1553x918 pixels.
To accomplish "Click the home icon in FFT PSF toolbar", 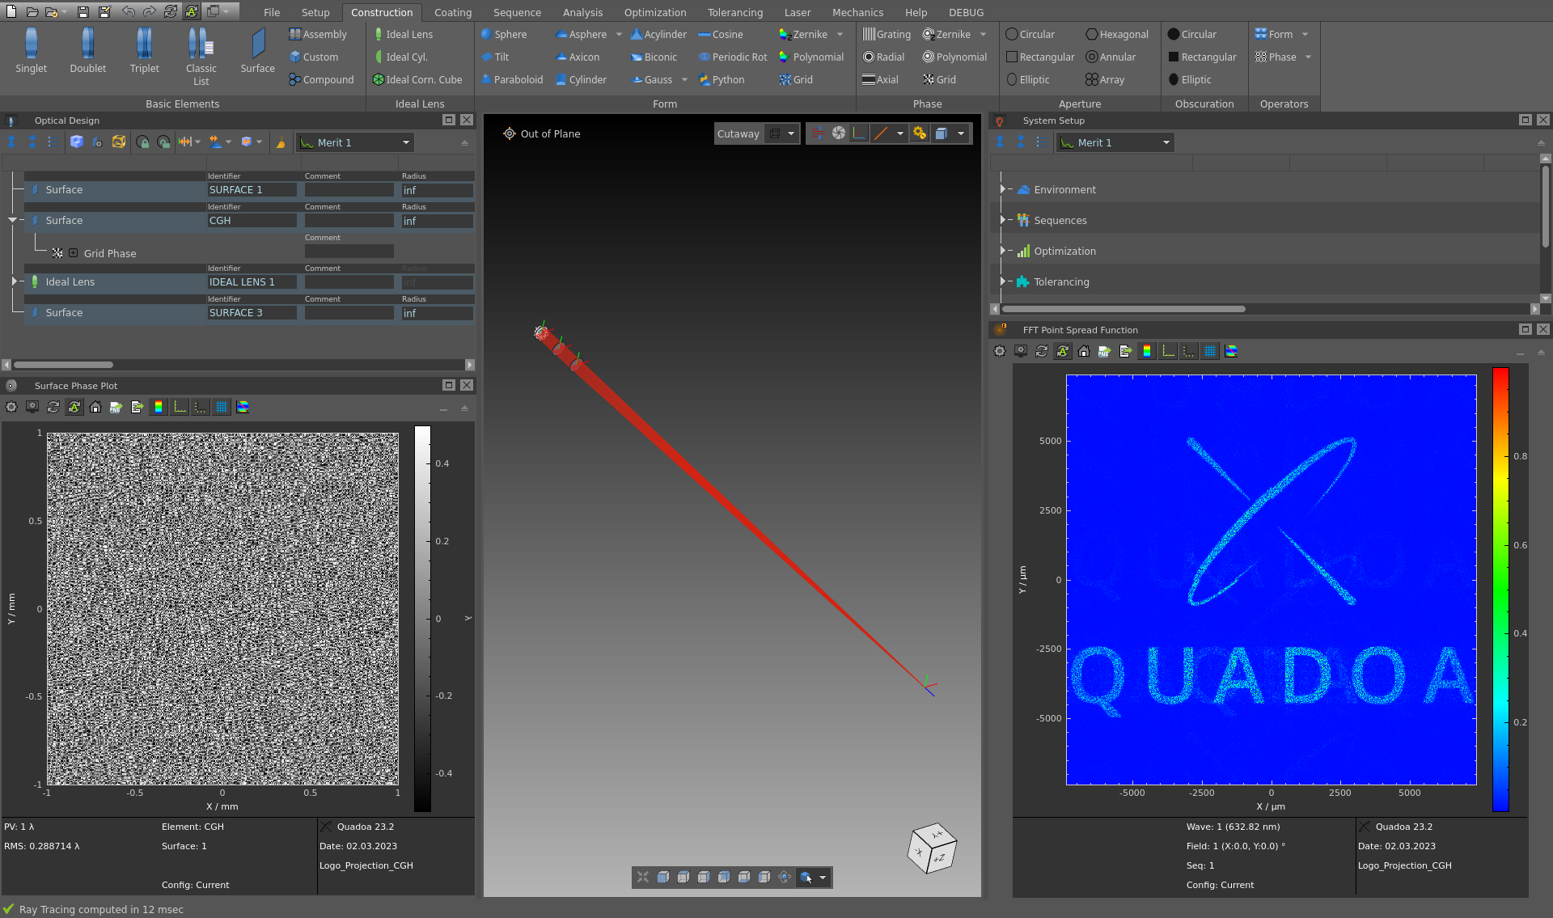I will 1084,351.
